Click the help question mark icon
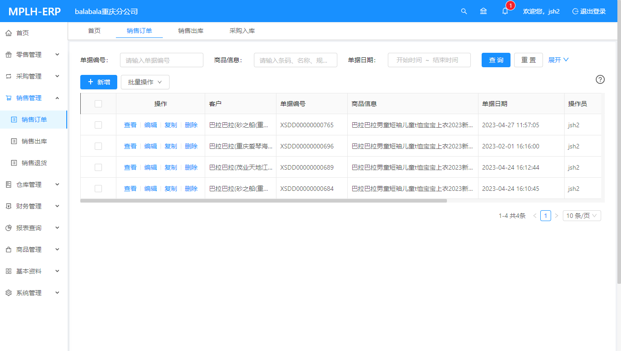This screenshot has height=351, width=621. (600, 79)
